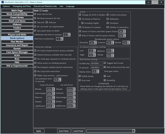This screenshot has width=165, height=134.
Task: Toggle Enter Lab for free
Action: pyautogui.click(x=35, y=14)
